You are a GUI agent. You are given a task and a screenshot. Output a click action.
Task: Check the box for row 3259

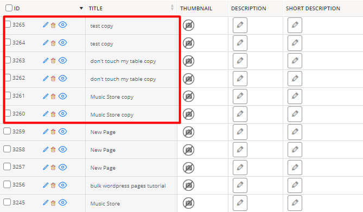[7, 131]
